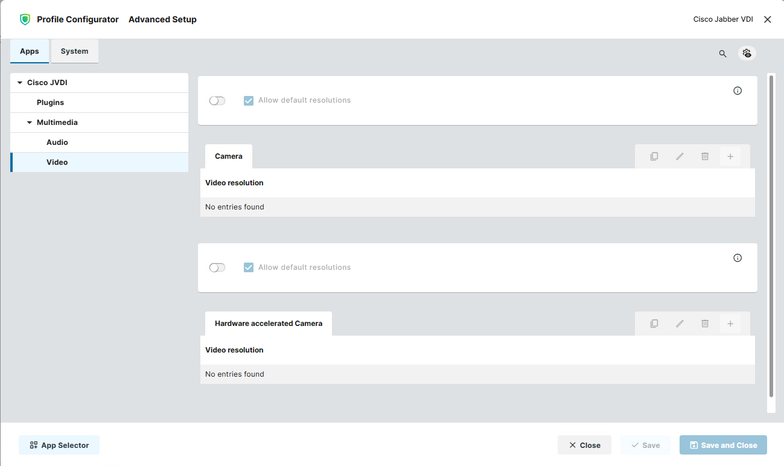Select the Camera tab

point(229,156)
